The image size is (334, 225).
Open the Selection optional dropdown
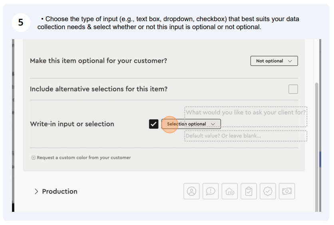coord(191,124)
